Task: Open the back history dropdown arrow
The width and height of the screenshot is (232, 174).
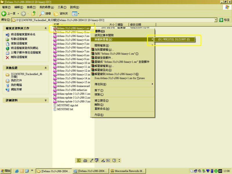Action: (18, 14)
